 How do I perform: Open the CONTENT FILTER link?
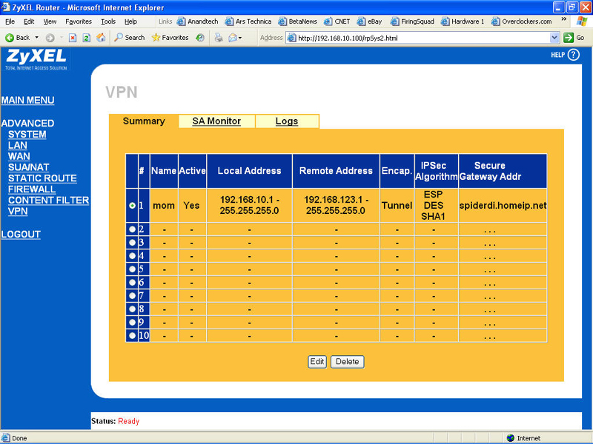[x=49, y=200]
